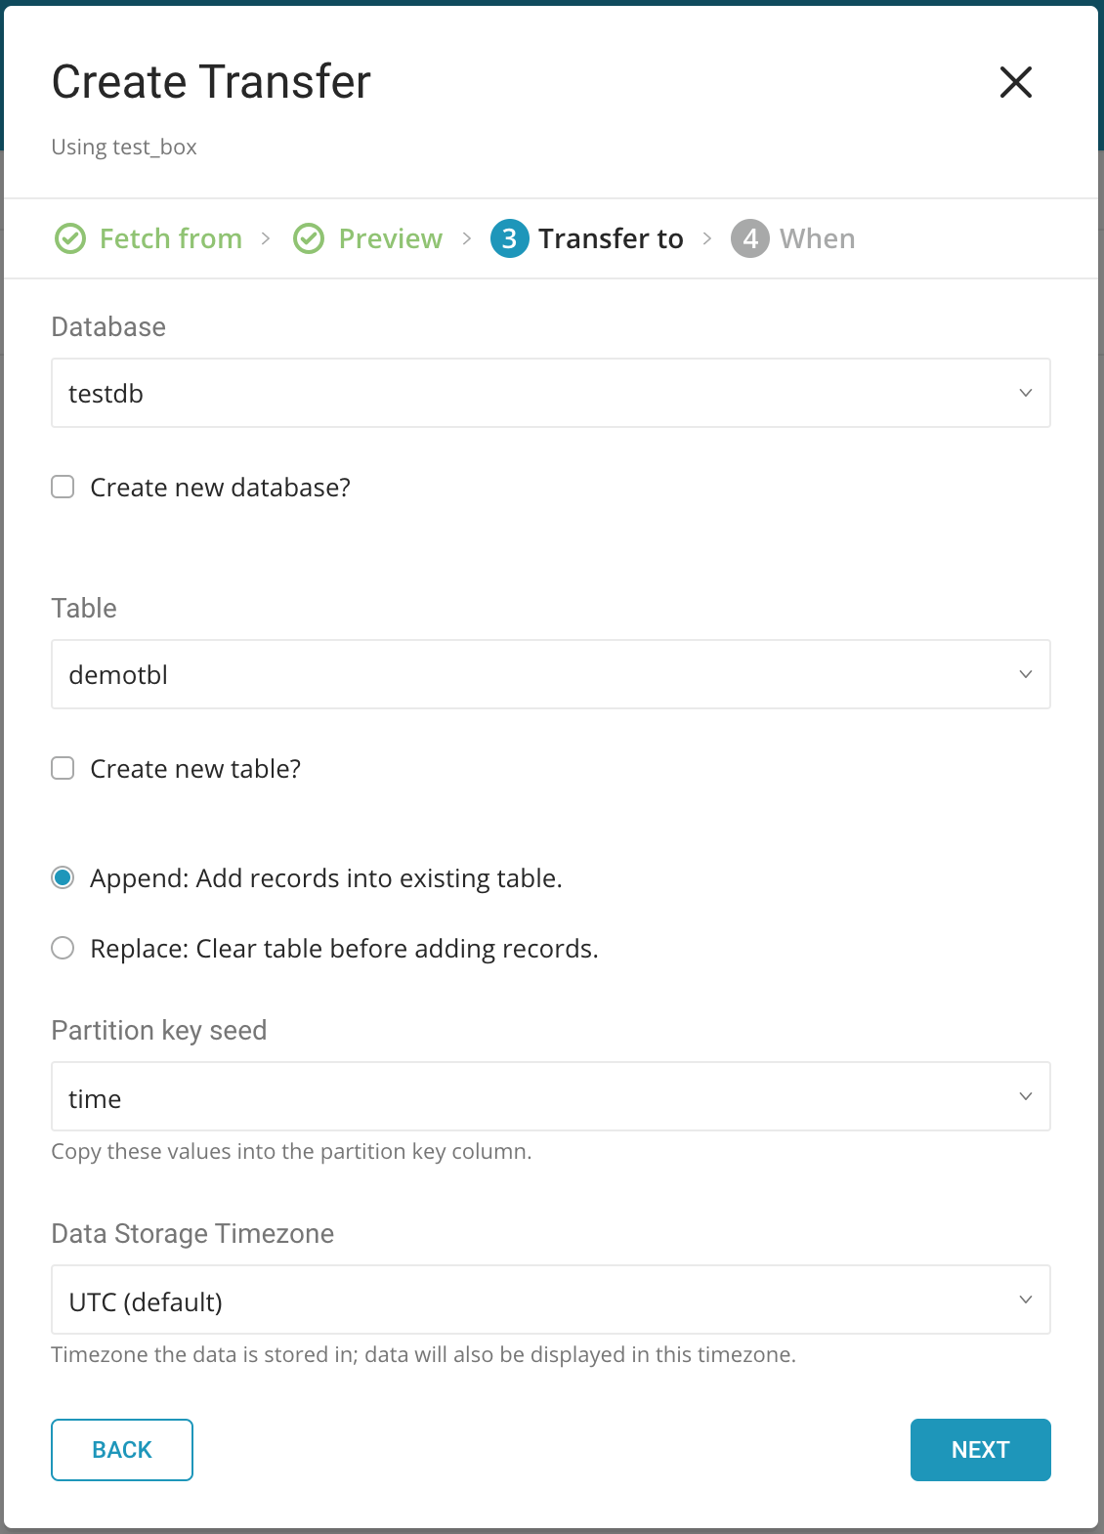1104x1534 pixels.
Task: Open the Partition key seed dropdown
Action: click(x=550, y=1096)
